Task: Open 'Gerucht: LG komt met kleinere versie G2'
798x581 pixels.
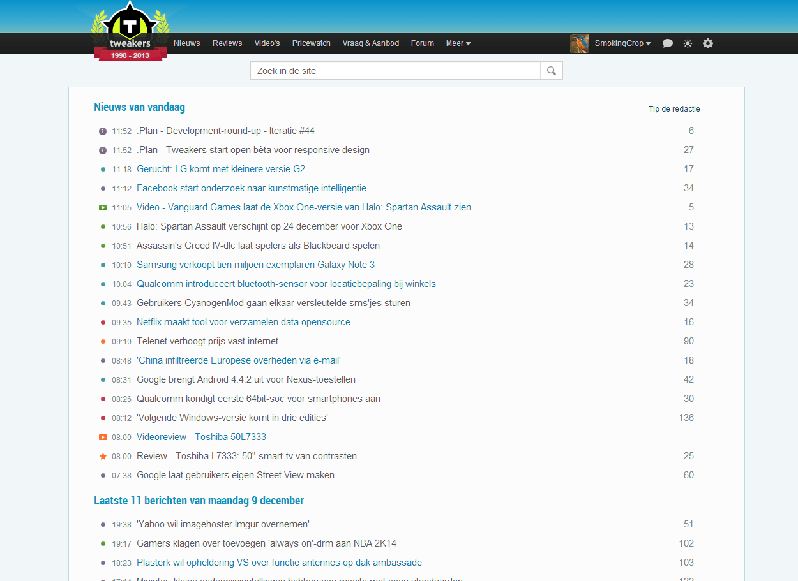Action: 221,169
